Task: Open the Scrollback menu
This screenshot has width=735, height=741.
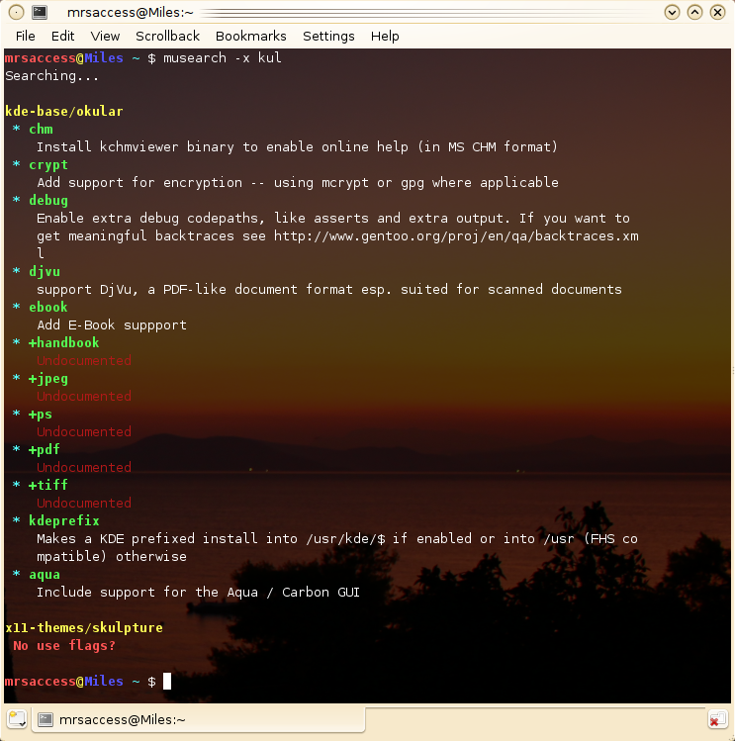Action: 167,36
